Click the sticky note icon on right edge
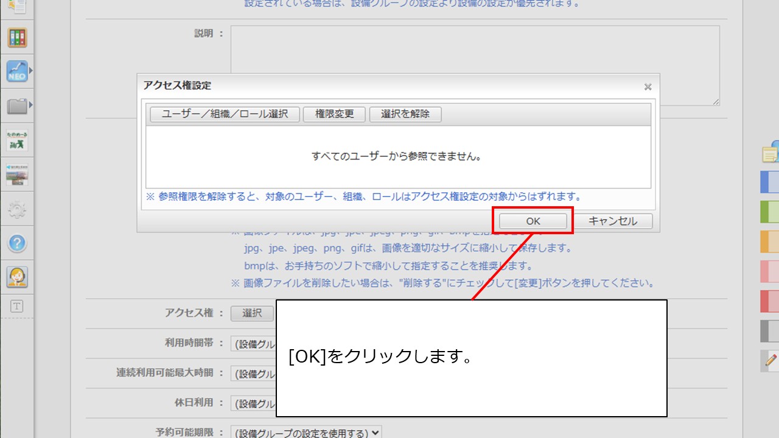The image size is (779, 438). tap(770, 154)
